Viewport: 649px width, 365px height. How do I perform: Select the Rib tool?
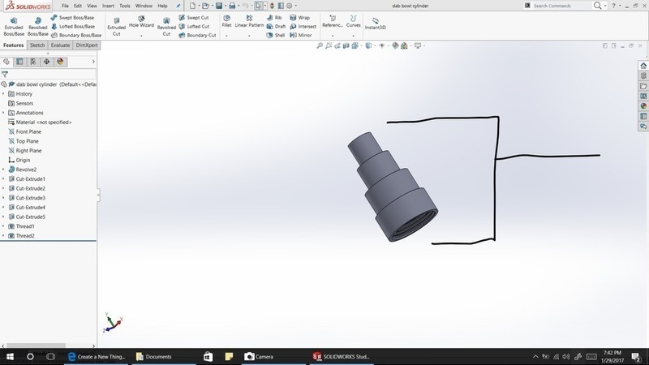pos(274,18)
